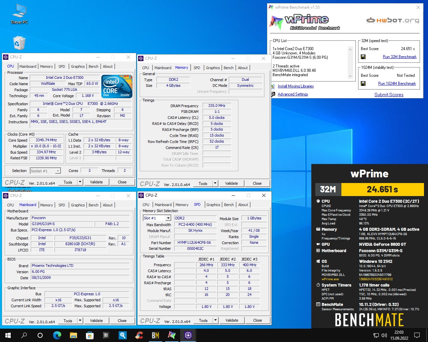This screenshot has height=342, width=428.
Task: Click Channel # value Dual
Action: tap(245, 80)
